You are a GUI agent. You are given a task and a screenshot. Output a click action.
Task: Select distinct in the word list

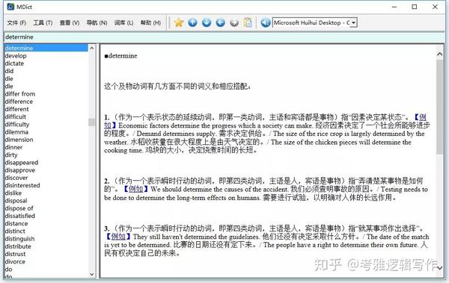coord(15,231)
